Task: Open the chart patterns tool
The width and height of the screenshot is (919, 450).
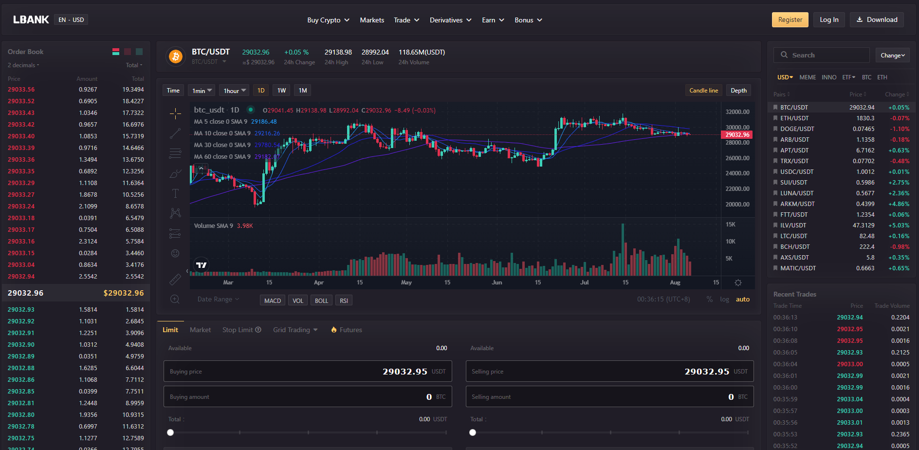Action: tap(175, 213)
